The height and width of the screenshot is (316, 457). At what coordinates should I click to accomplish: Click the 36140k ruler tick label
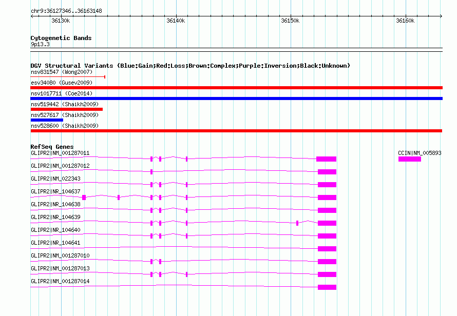pyautogui.click(x=176, y=21)
